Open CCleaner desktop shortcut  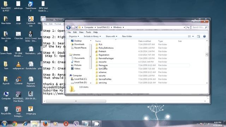(18, 80)
